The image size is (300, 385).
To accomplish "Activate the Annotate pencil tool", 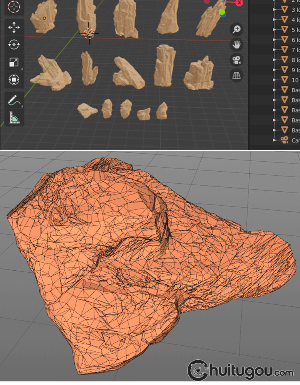I will pyautogui.click(x=14, y=100).
